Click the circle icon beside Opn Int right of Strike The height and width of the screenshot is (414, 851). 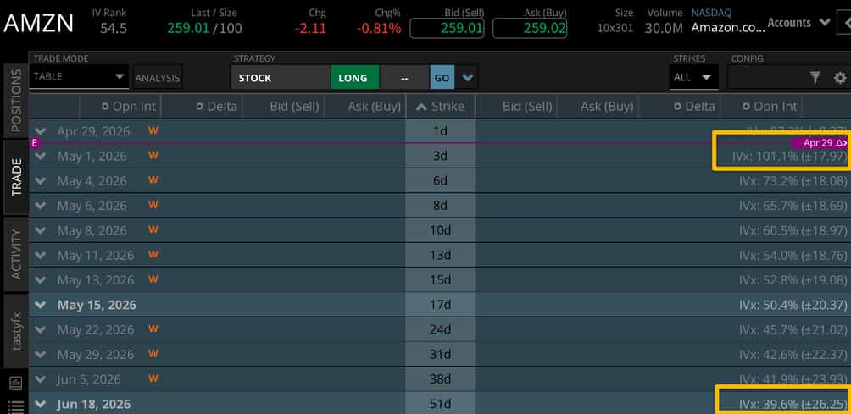[746, 107]
